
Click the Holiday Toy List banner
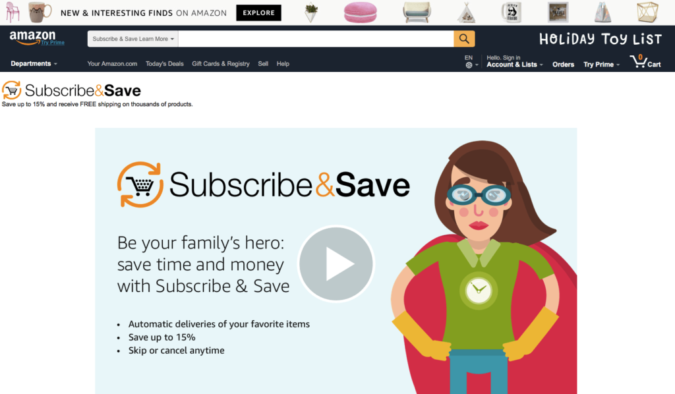coord(601,39)
